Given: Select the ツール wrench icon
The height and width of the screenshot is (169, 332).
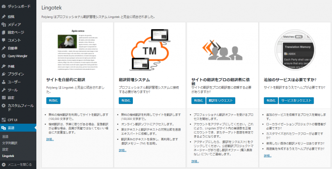Looking at the screenshot, I should pyautogui.click(x=4, y=90).
